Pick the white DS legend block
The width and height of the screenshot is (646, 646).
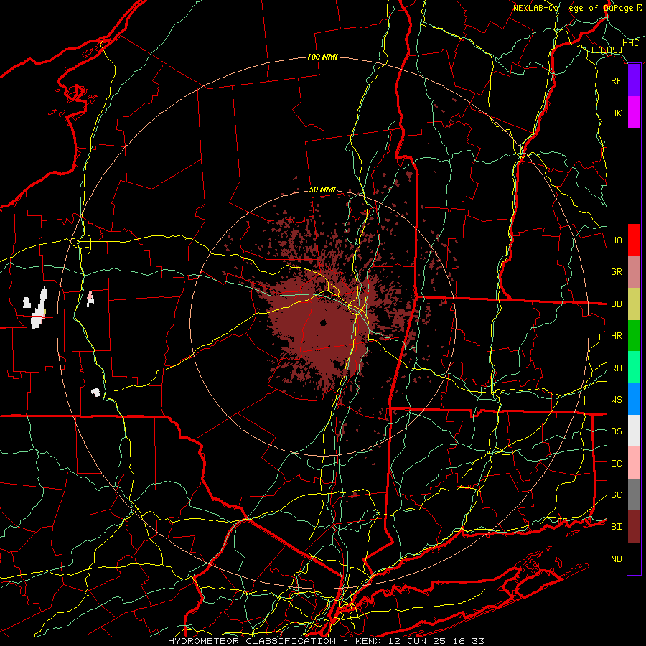[634, 431]
